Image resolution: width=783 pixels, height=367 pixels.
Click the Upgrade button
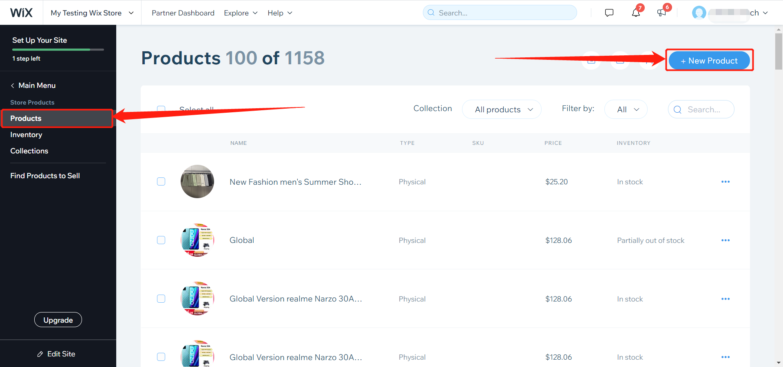(x=58, y=320)
